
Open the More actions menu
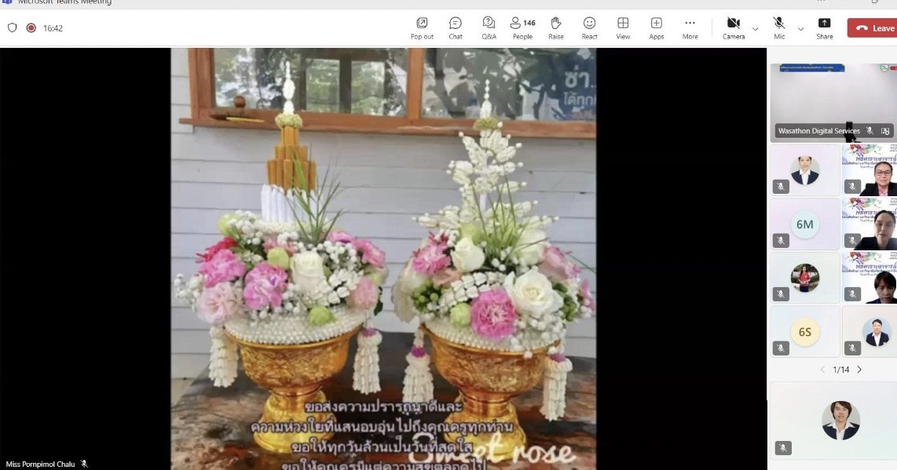click(690, 28)
